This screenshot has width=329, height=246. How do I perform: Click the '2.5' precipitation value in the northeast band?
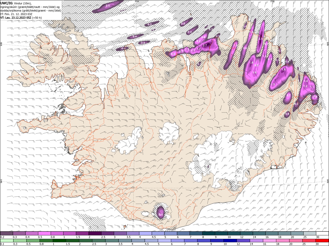point(260,39)
